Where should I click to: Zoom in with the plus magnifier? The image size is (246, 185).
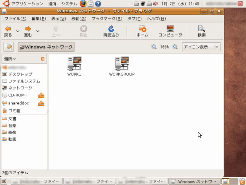(x=175, y=47)
